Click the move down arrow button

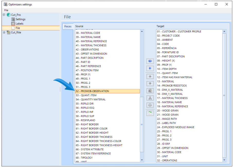pyautogui.click(x=150, y=83)
